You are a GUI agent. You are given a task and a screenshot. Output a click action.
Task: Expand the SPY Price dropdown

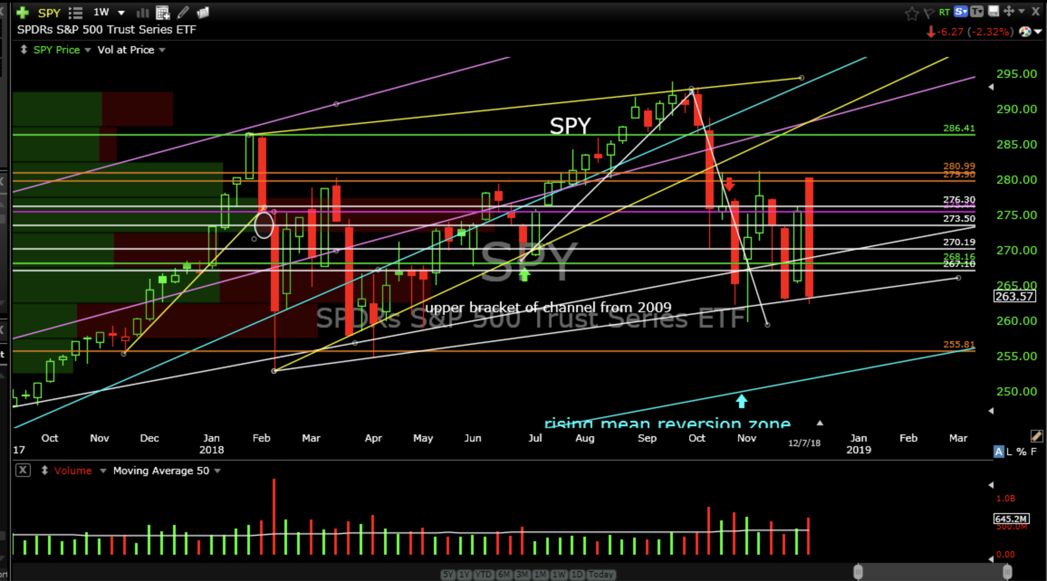tap(88, 50)
